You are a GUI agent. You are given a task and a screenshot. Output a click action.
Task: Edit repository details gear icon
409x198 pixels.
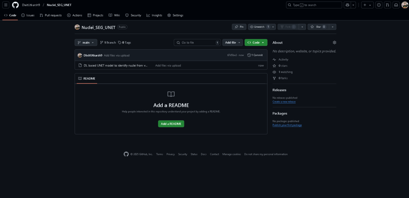pyautogui.click(x=334, y=43)
